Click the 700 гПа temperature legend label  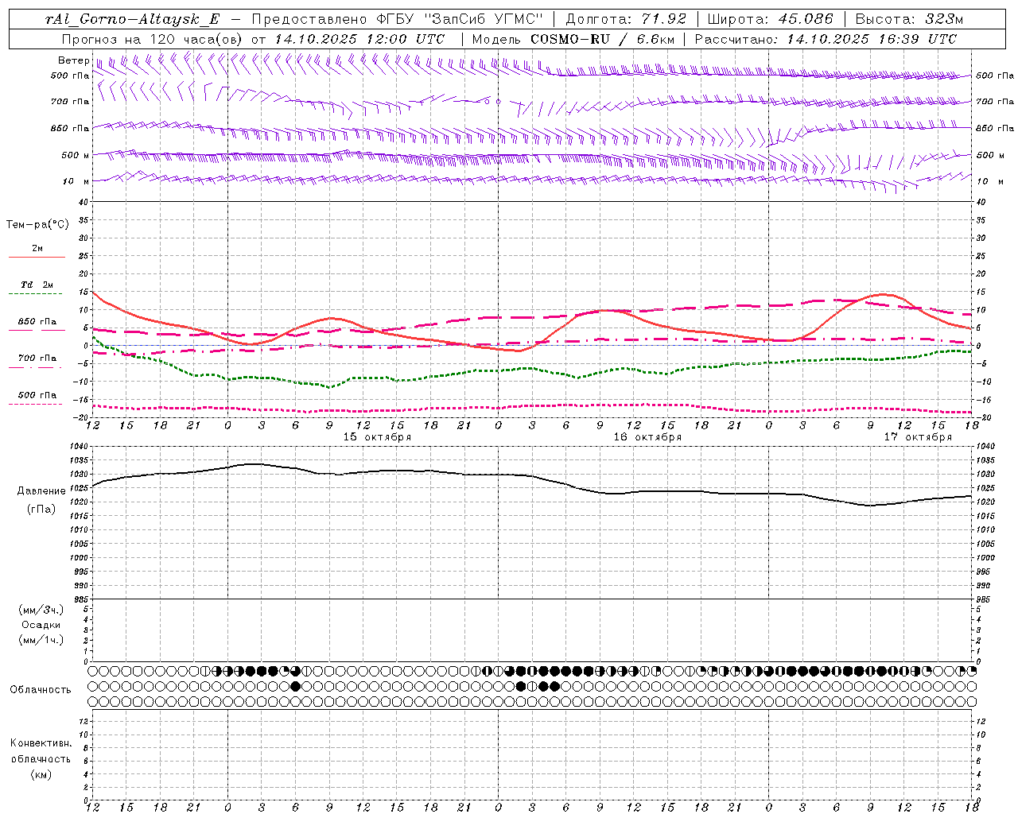coord(37,359)
